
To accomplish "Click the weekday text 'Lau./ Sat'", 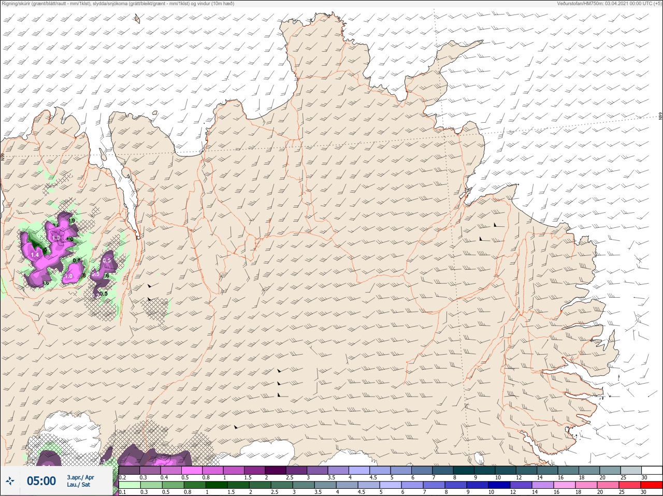I will pyautogui.click(x=78, y=485).
